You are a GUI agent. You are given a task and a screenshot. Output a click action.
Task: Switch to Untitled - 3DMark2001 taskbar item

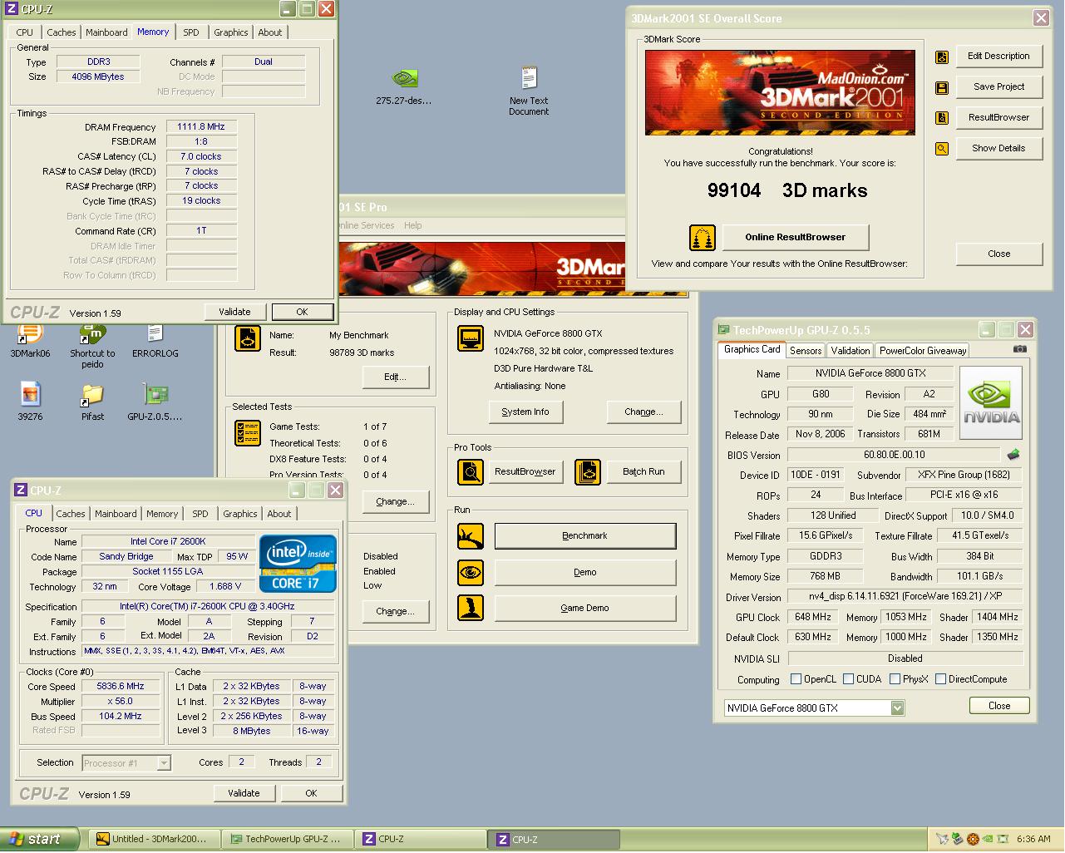154,840
